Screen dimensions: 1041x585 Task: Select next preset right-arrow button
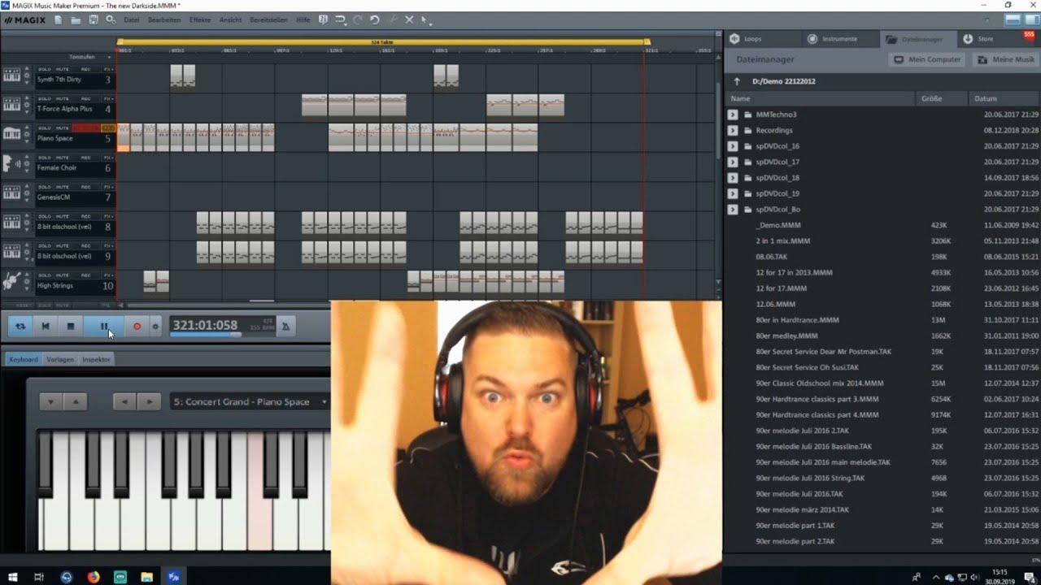tap(149, 401)
